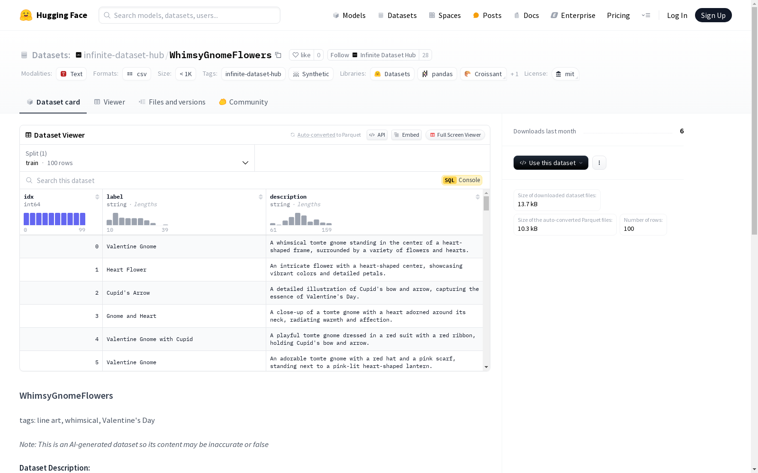Click the table scroll-down arrow

point(486,367)
